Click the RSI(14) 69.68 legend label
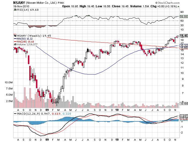 [x=28, y=10]
